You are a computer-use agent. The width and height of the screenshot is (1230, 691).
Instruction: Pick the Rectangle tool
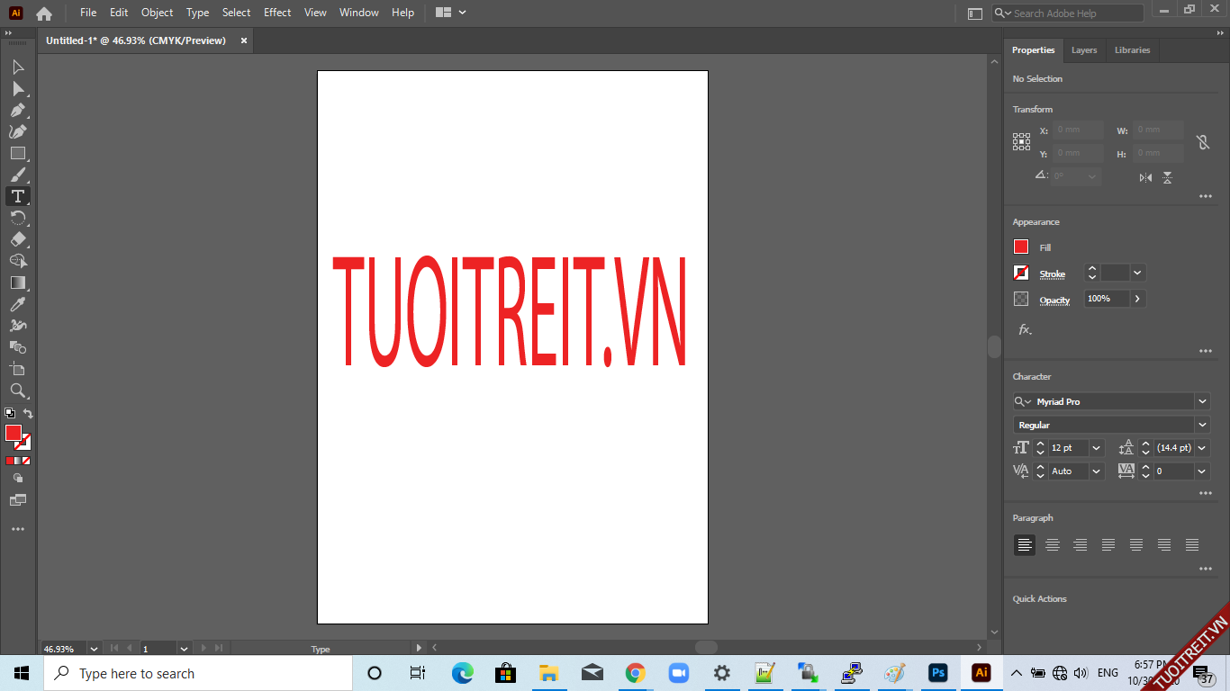pos(17,153)
